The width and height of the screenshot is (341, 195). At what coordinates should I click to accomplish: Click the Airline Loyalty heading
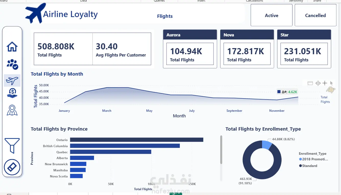70,14
